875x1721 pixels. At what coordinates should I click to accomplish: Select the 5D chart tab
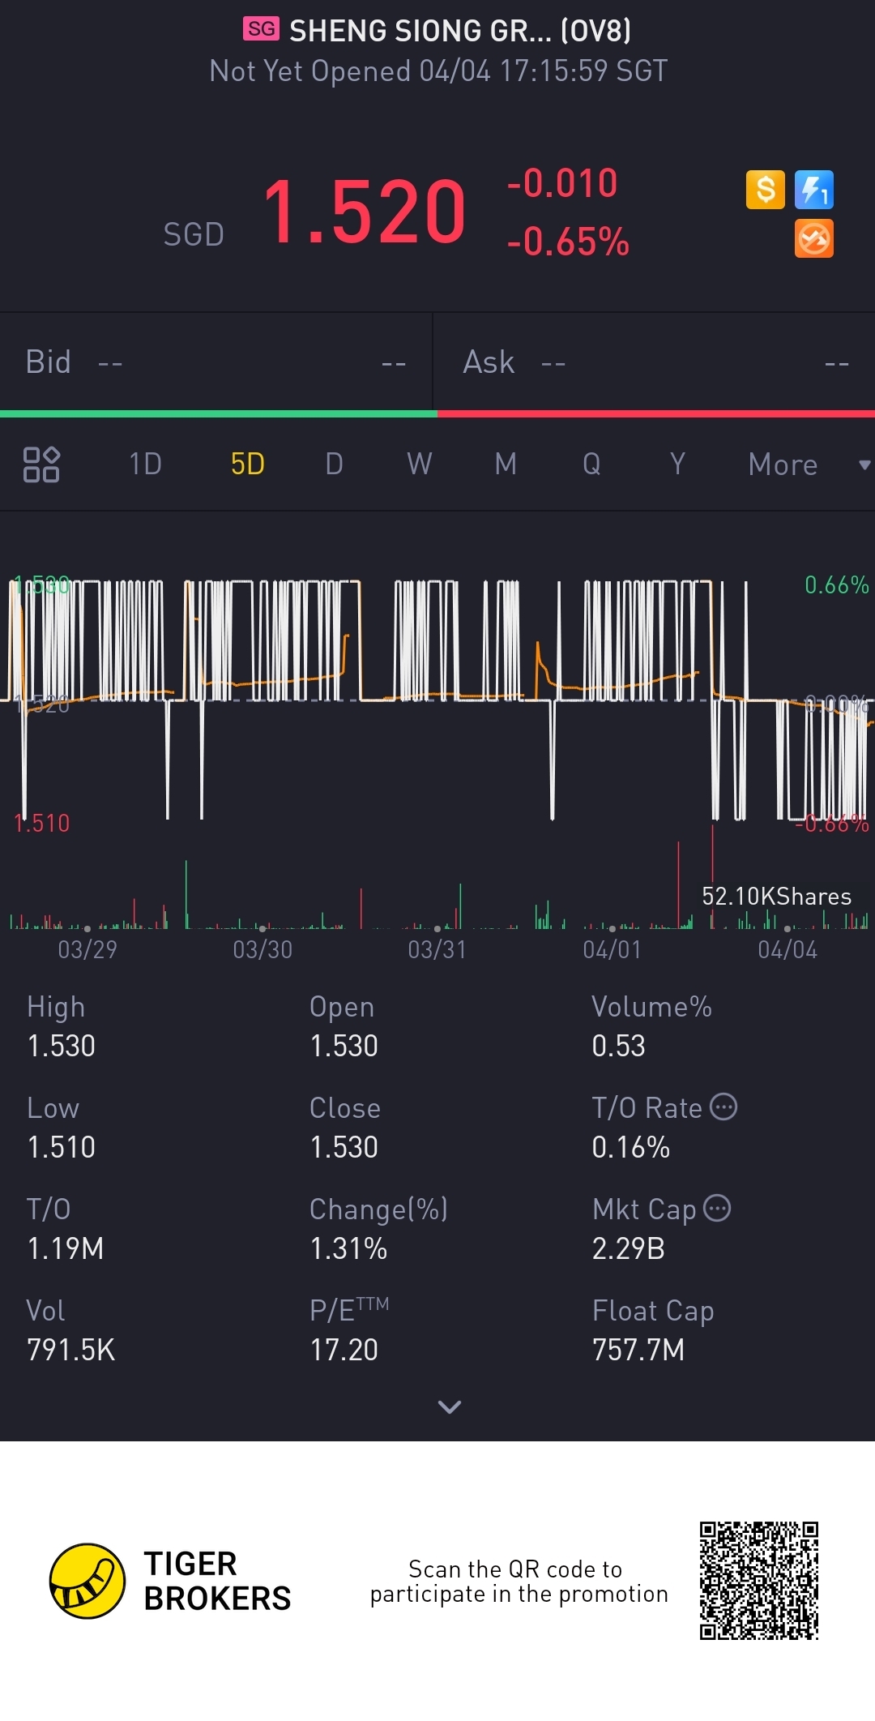tap(248, 464)
